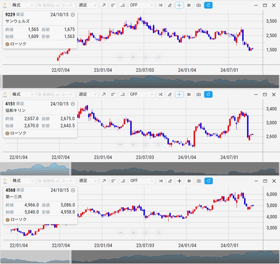Open the 週足 timeframe dropdown in the サンウェルズ chart

point(87,6)
